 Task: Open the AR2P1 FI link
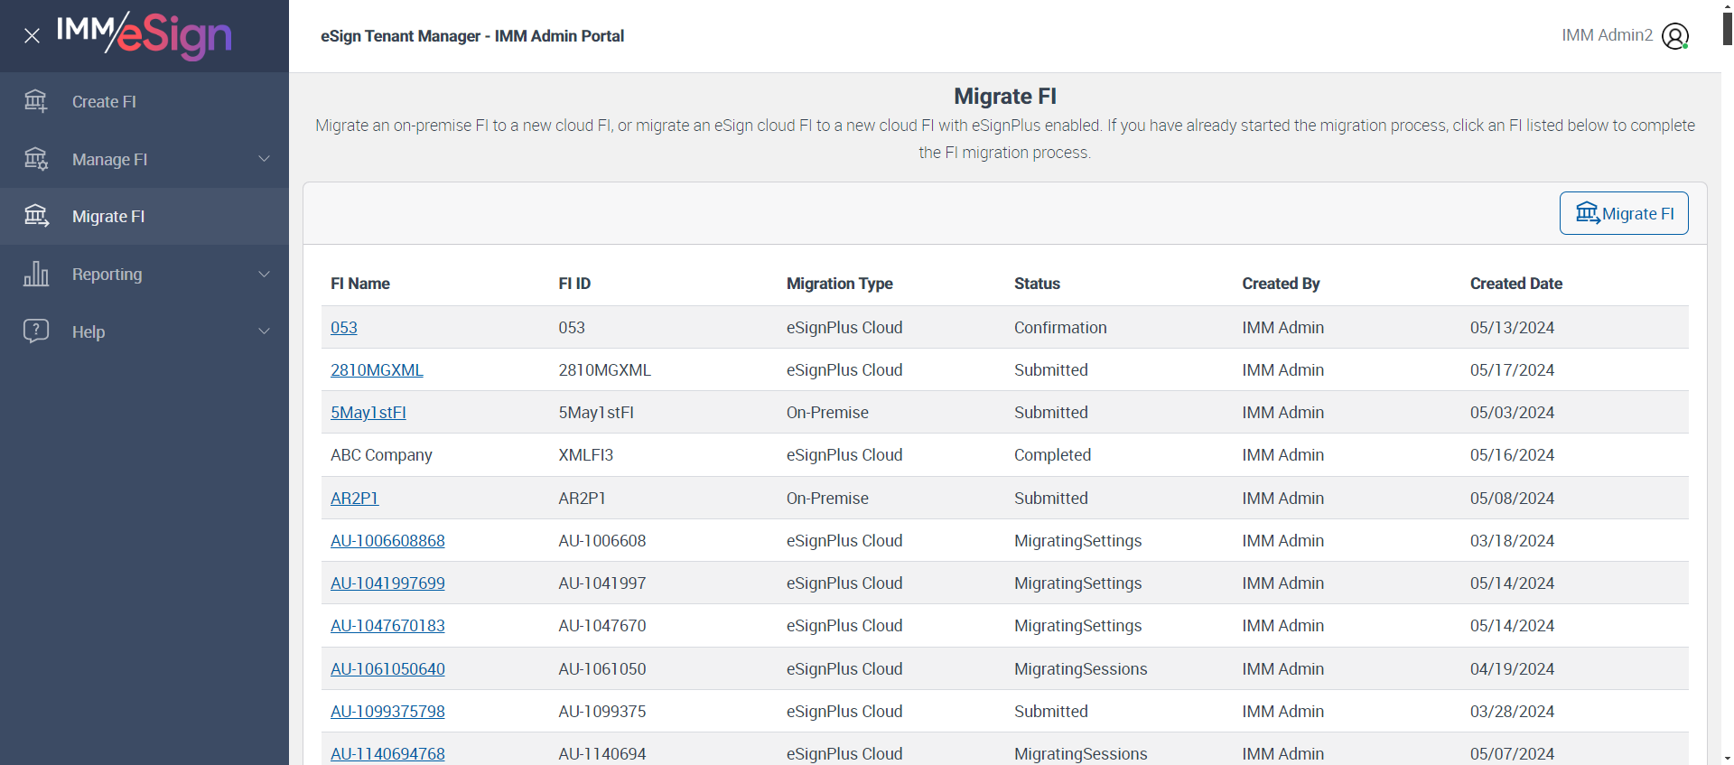coord(354,499)
